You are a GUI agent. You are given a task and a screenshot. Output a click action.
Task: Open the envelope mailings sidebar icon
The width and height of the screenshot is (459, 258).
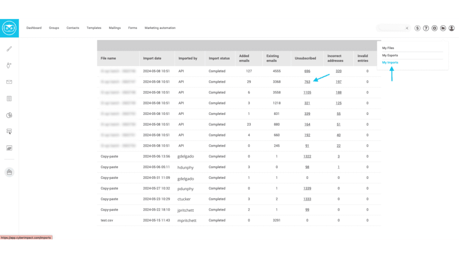pyautogui.click(x=9, y=82)
